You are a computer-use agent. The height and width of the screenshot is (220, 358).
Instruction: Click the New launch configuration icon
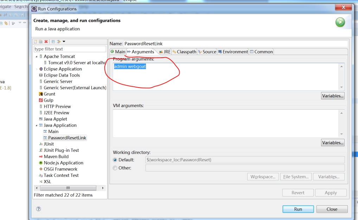coord(36,41)
